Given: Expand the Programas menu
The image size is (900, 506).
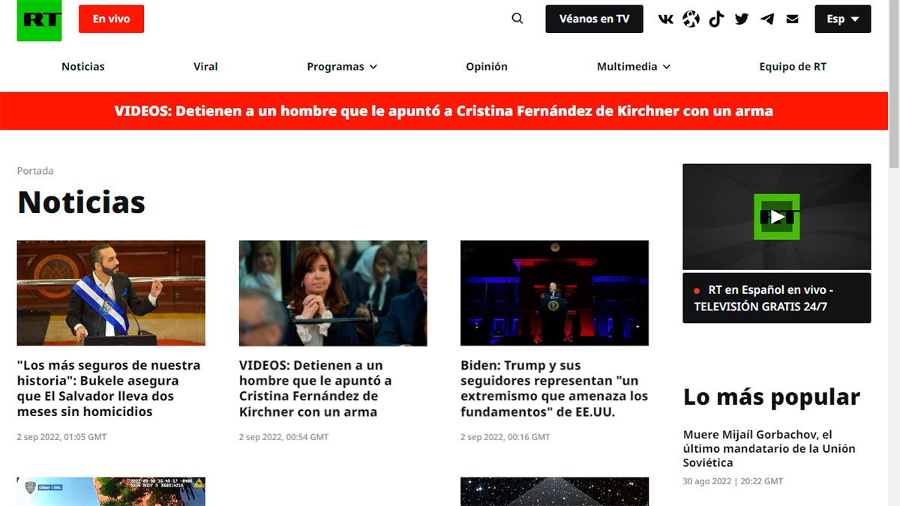Looking at the screenshot, I should point(342,67).
